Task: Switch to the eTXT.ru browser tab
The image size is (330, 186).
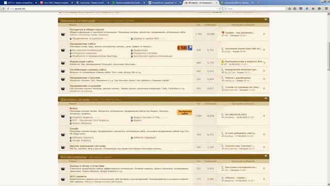Action: (x=20, y=3)
